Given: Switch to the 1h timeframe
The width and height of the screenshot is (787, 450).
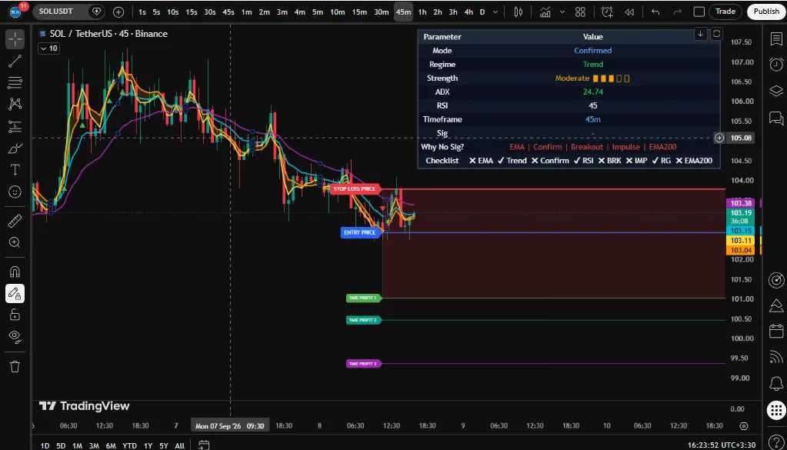Looking at the screenshot, I should click(422, 12).
